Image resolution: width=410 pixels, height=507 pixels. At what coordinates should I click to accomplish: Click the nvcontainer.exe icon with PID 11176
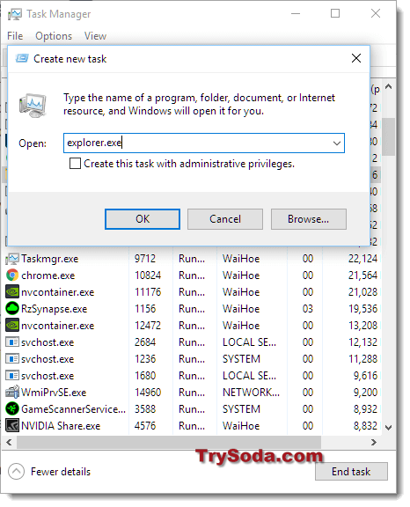coord(12,292)
